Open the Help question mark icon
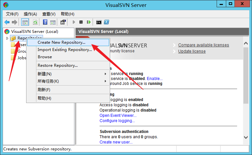The height and width of the screenshot is (155, 252). coord(45,22)
